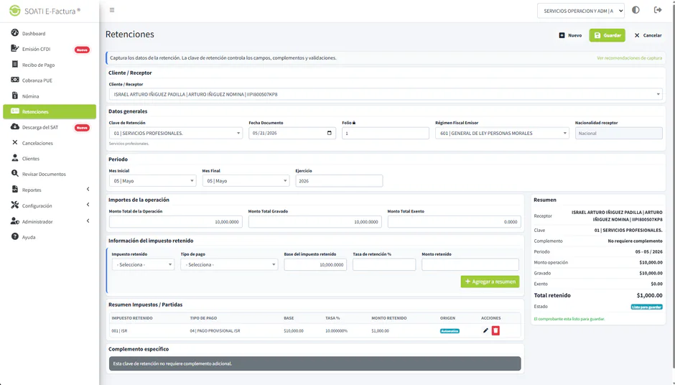This screenshot has height=385, width=675.
Task: Expand the Reportes submenu chevron
Action: 88,190
